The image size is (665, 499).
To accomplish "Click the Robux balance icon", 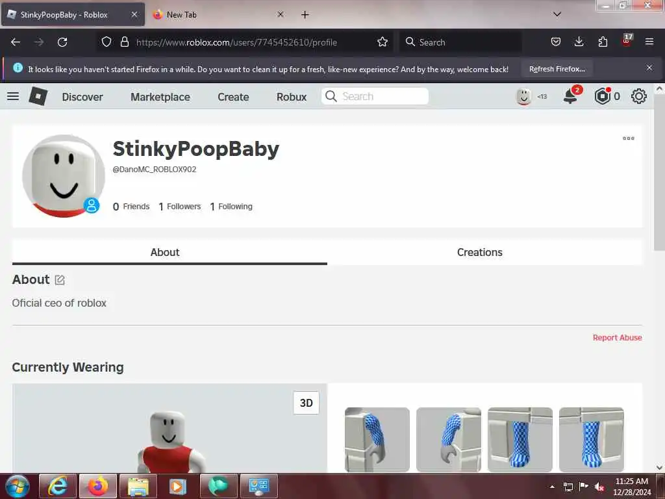I will (602, 96).
